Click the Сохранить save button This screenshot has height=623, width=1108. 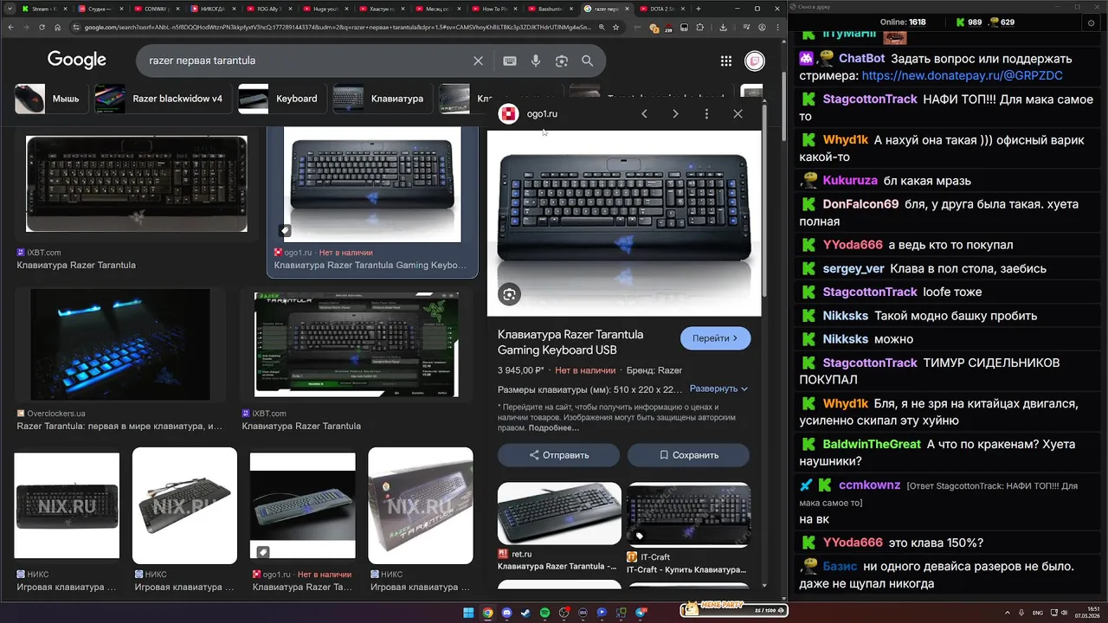click(x=689, y=454)
